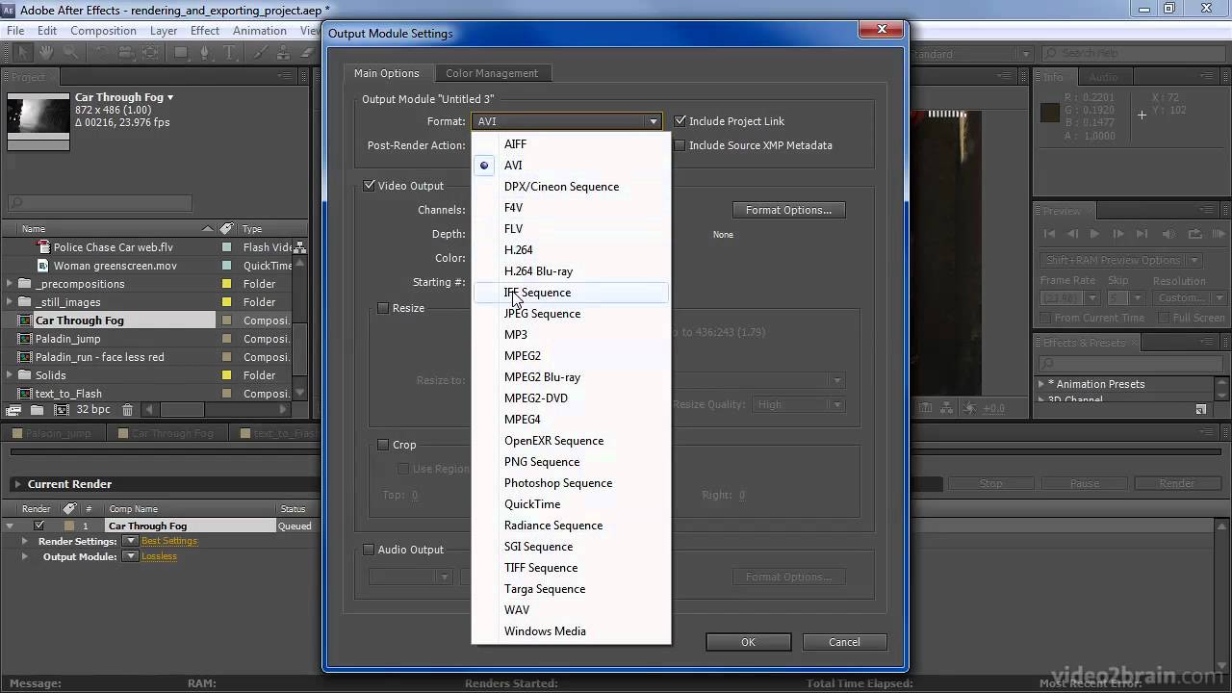Select the Clone Stamp tool
The height and width of the screenshot is (693, 1232).
[x=284, y=53]
